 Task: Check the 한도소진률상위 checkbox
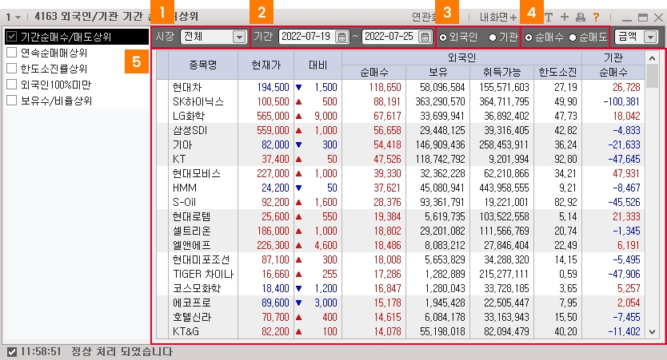[x=12, y=69]
